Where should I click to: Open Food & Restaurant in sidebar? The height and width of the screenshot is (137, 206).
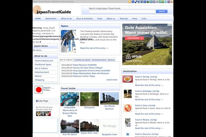pos(44,61)
